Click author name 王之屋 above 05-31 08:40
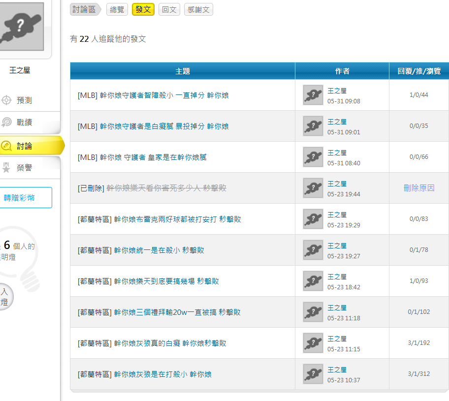 (x=337, y=153)
